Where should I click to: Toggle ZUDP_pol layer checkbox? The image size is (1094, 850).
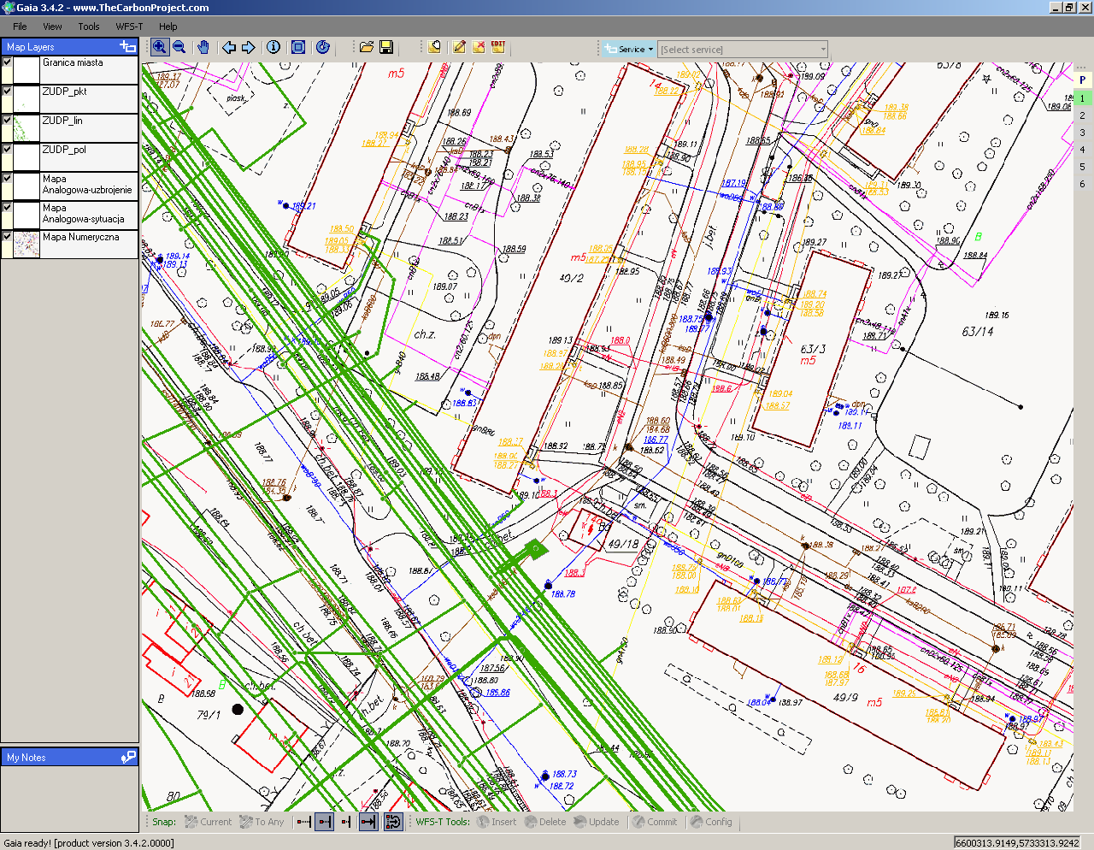[x=7, y=150]
